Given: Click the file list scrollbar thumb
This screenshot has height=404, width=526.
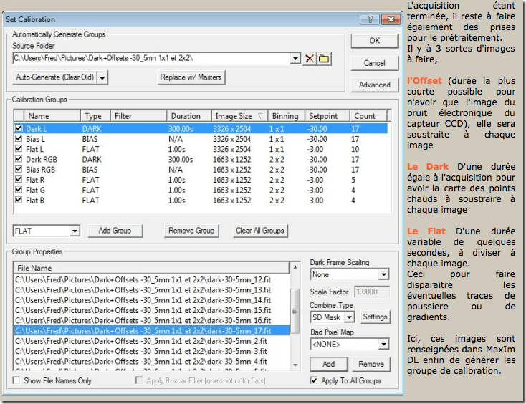Looking at the screenshot, I should click(x=295, y=311).
